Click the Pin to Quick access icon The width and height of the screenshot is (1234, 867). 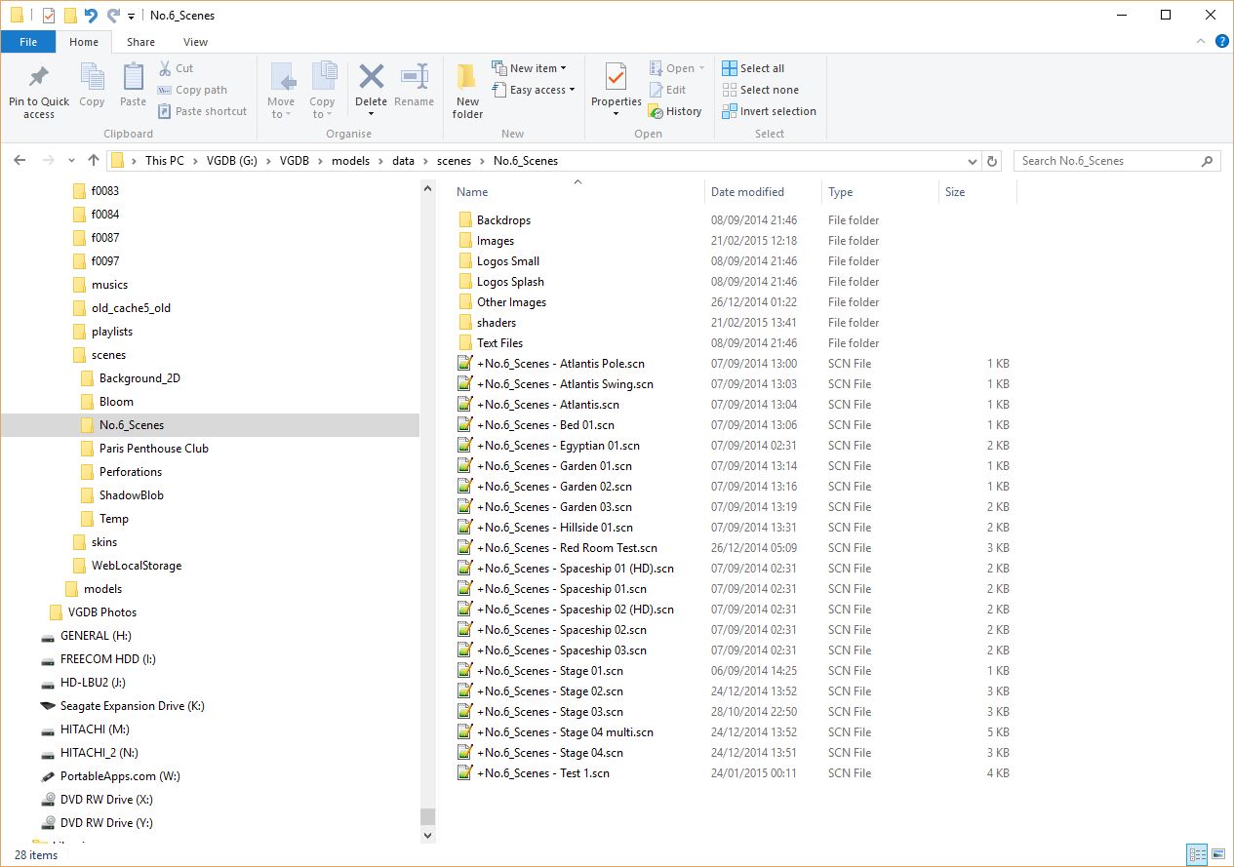(39, 78)
